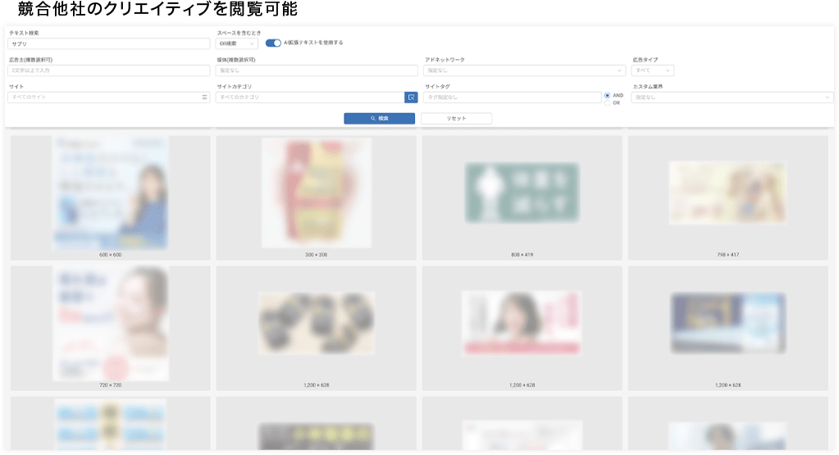Toggle the AI拡張テキストを使用する switch

(273, 43)
